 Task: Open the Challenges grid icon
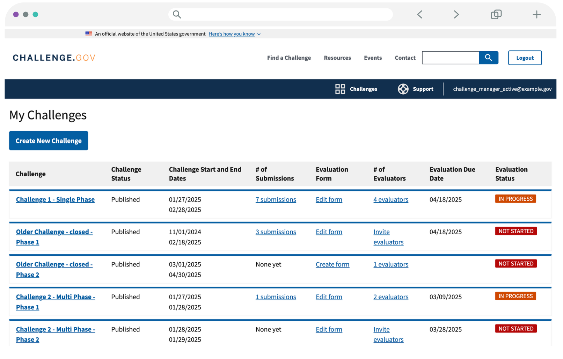[340, 89]
